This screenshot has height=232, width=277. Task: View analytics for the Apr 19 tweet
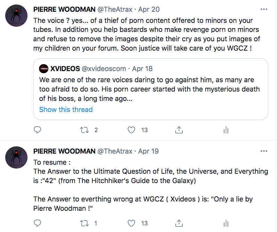225,223
